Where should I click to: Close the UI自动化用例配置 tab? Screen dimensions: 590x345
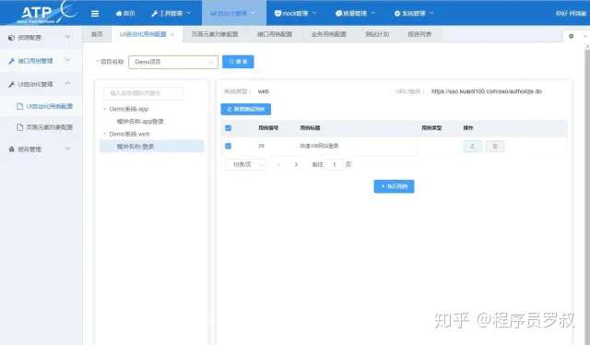click(x=172, y=34)
